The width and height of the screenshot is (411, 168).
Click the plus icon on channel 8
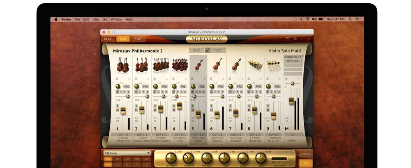point(261,79)
